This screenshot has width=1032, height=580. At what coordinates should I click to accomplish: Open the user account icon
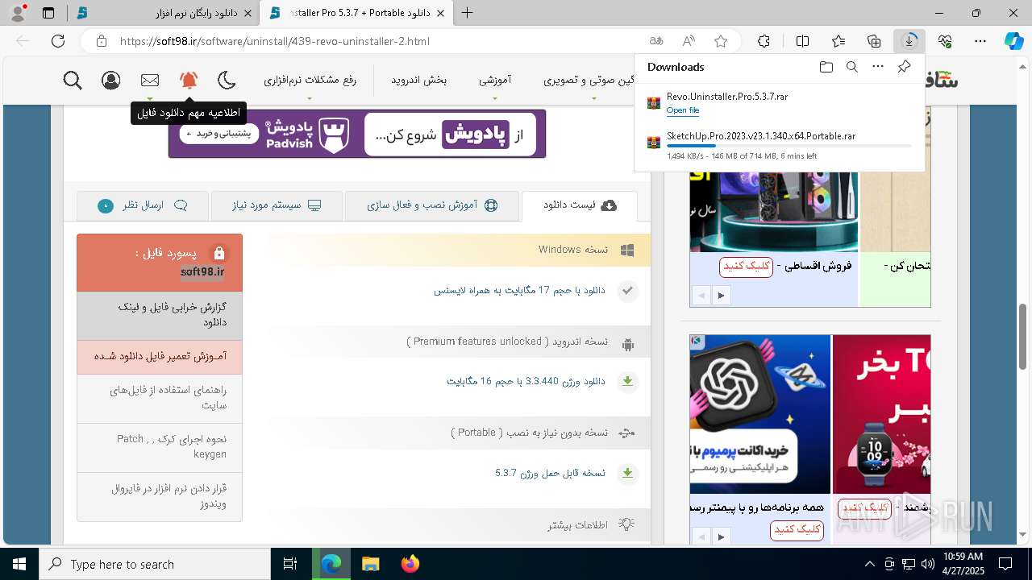111,80
